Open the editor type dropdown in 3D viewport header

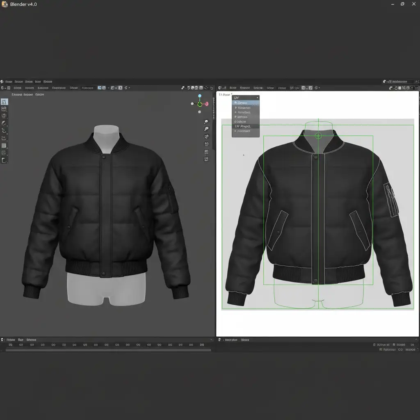[x=3, y=88]
